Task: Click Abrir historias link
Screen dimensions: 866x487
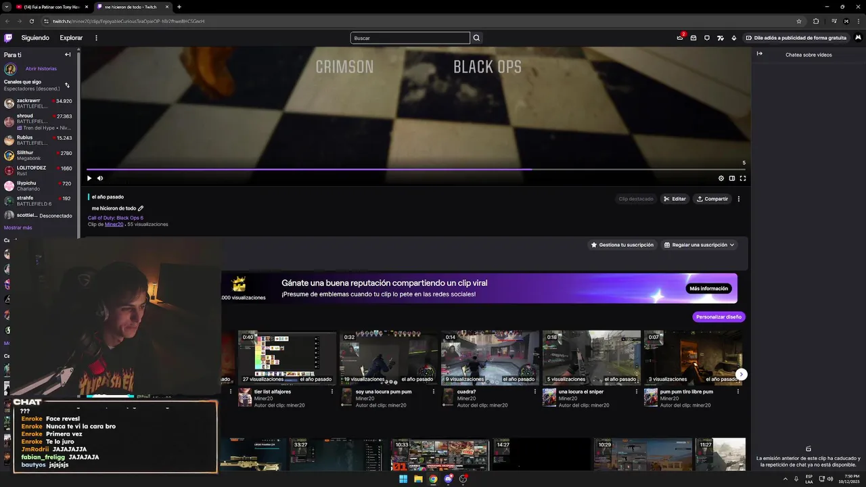Action: tap(41, 68)
